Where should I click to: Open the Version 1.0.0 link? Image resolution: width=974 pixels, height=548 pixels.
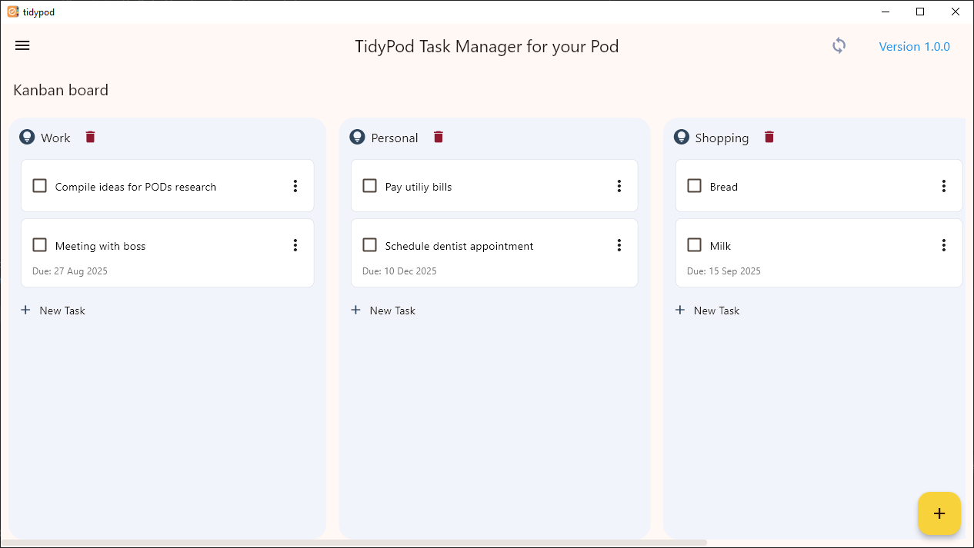coord(915,46)
